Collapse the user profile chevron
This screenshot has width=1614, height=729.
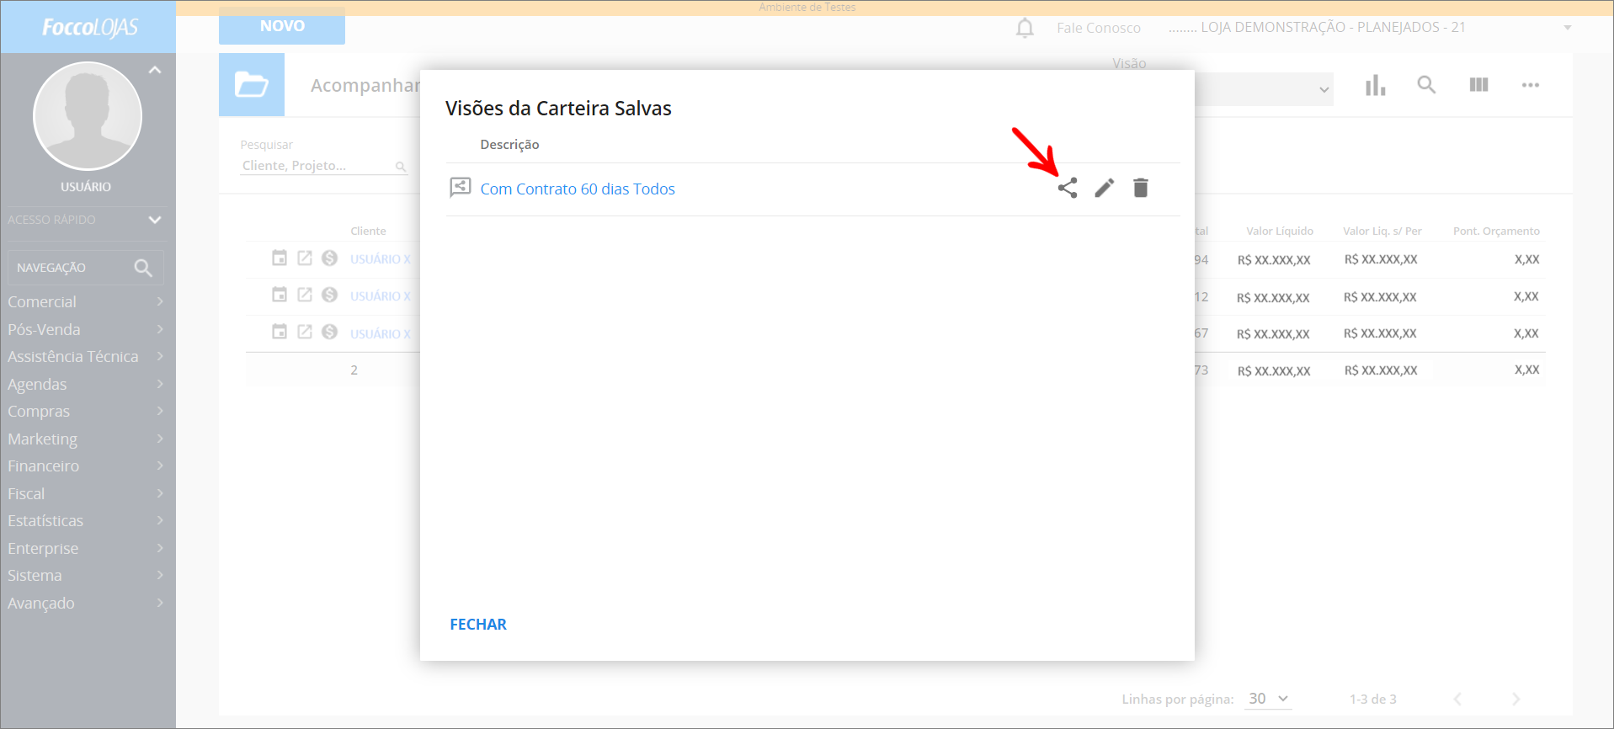click(x=155, y=70)
